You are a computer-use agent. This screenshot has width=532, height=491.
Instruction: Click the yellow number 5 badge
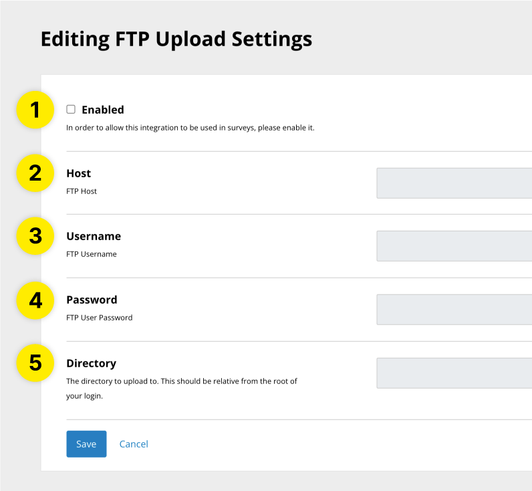(35, 363)
